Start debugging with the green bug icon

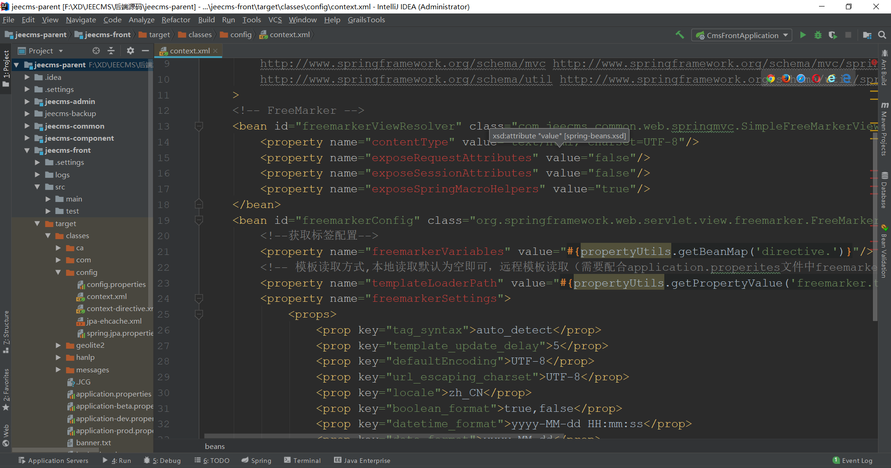818,35
